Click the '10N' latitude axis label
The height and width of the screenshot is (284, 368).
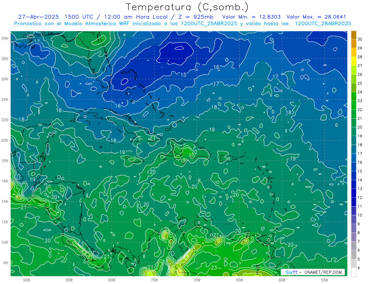coord(5,242)
